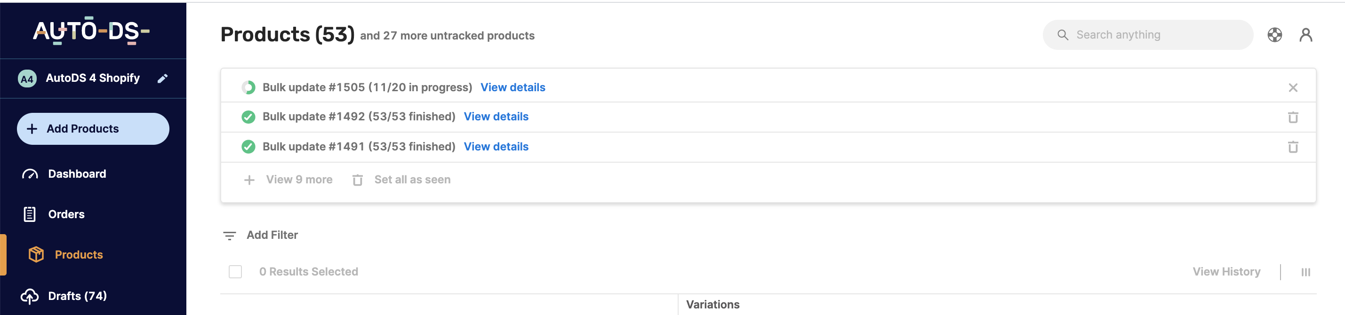Dismiss the Bulk update #1505 in-progress notification
The height and width of the screenshot is (315, 1345).
[x=1293, y=87]
